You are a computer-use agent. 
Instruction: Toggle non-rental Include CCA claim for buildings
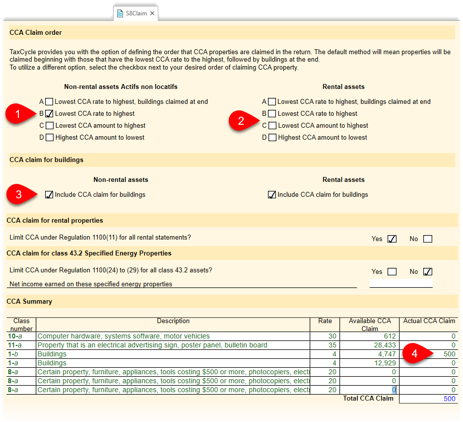tap(49, 194)
